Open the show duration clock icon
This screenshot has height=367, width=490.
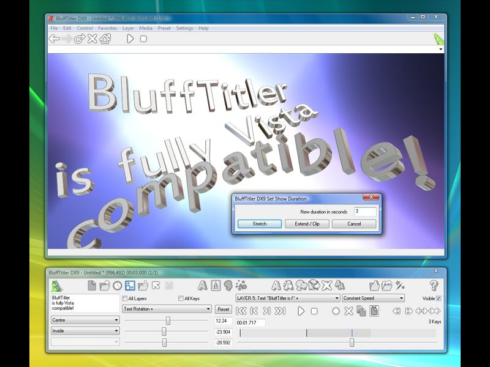point(117,285)
